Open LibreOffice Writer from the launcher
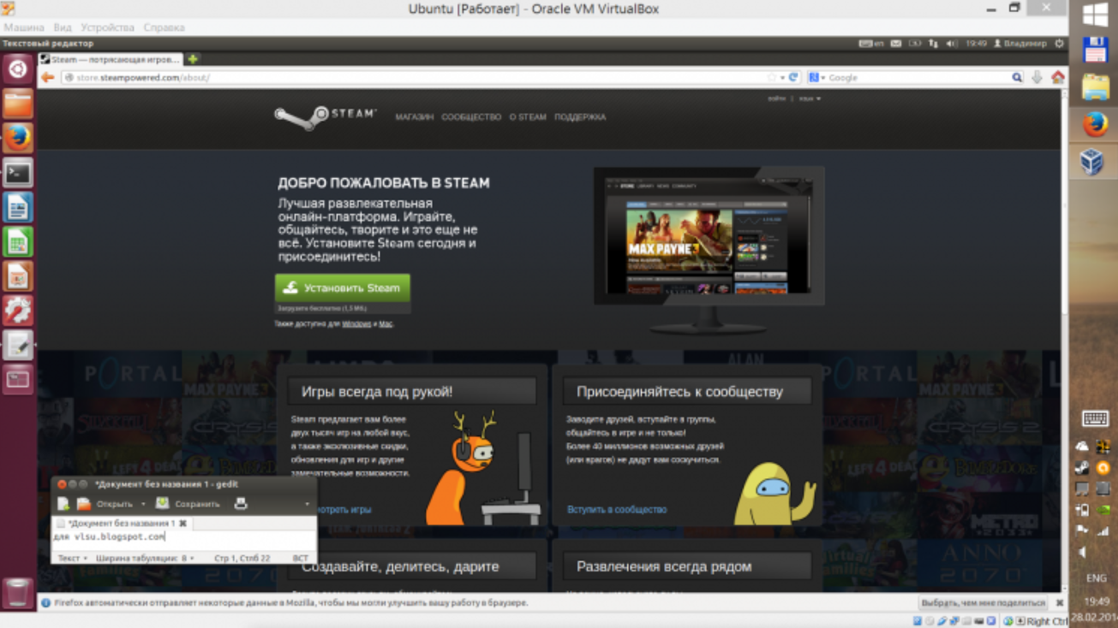Viewport: 1118px width, 628px height. pyautogui.click(x=17, y=207)
